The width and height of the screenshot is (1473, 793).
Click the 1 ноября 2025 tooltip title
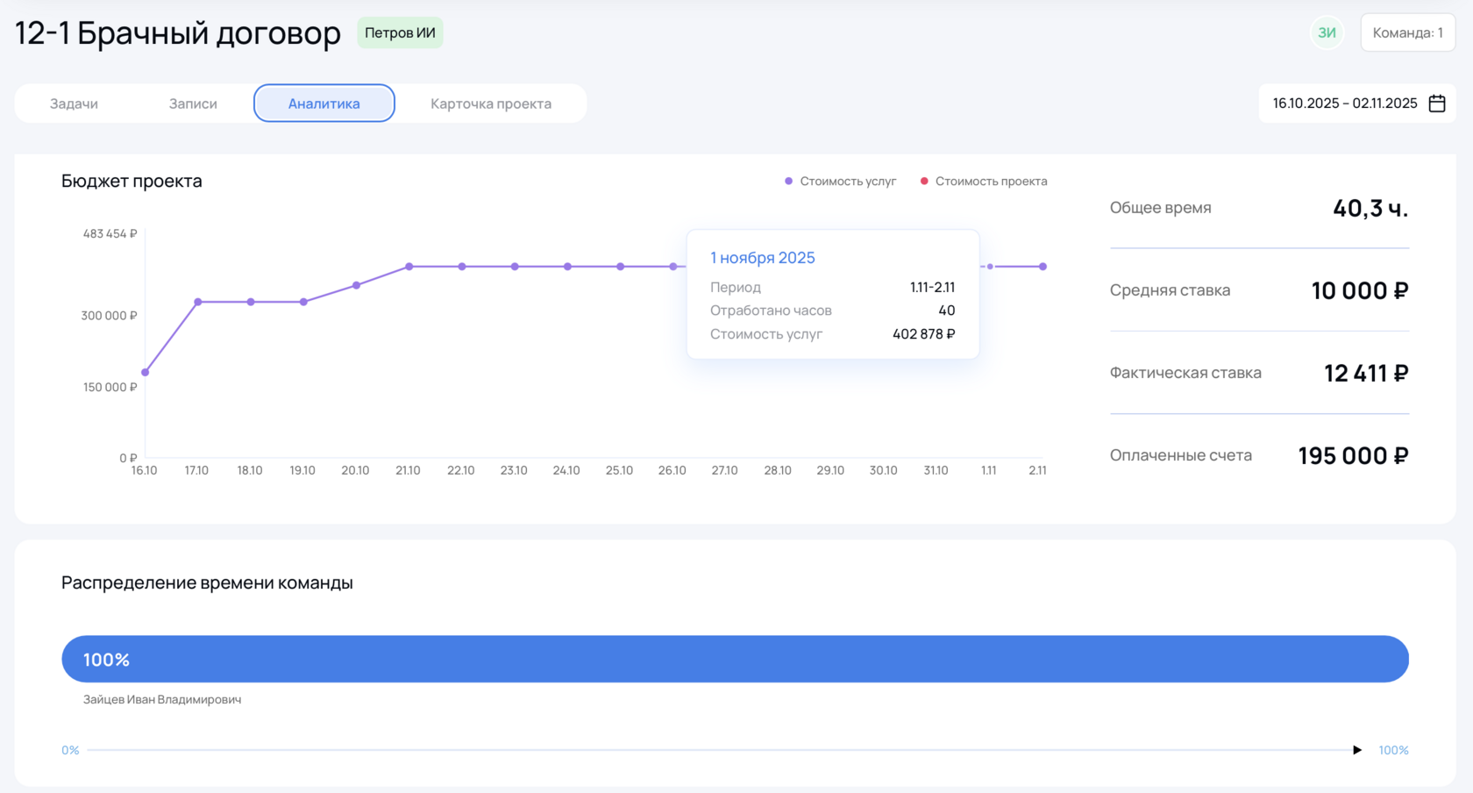point(763,258)
